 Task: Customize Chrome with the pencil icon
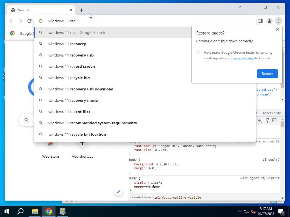119,192
